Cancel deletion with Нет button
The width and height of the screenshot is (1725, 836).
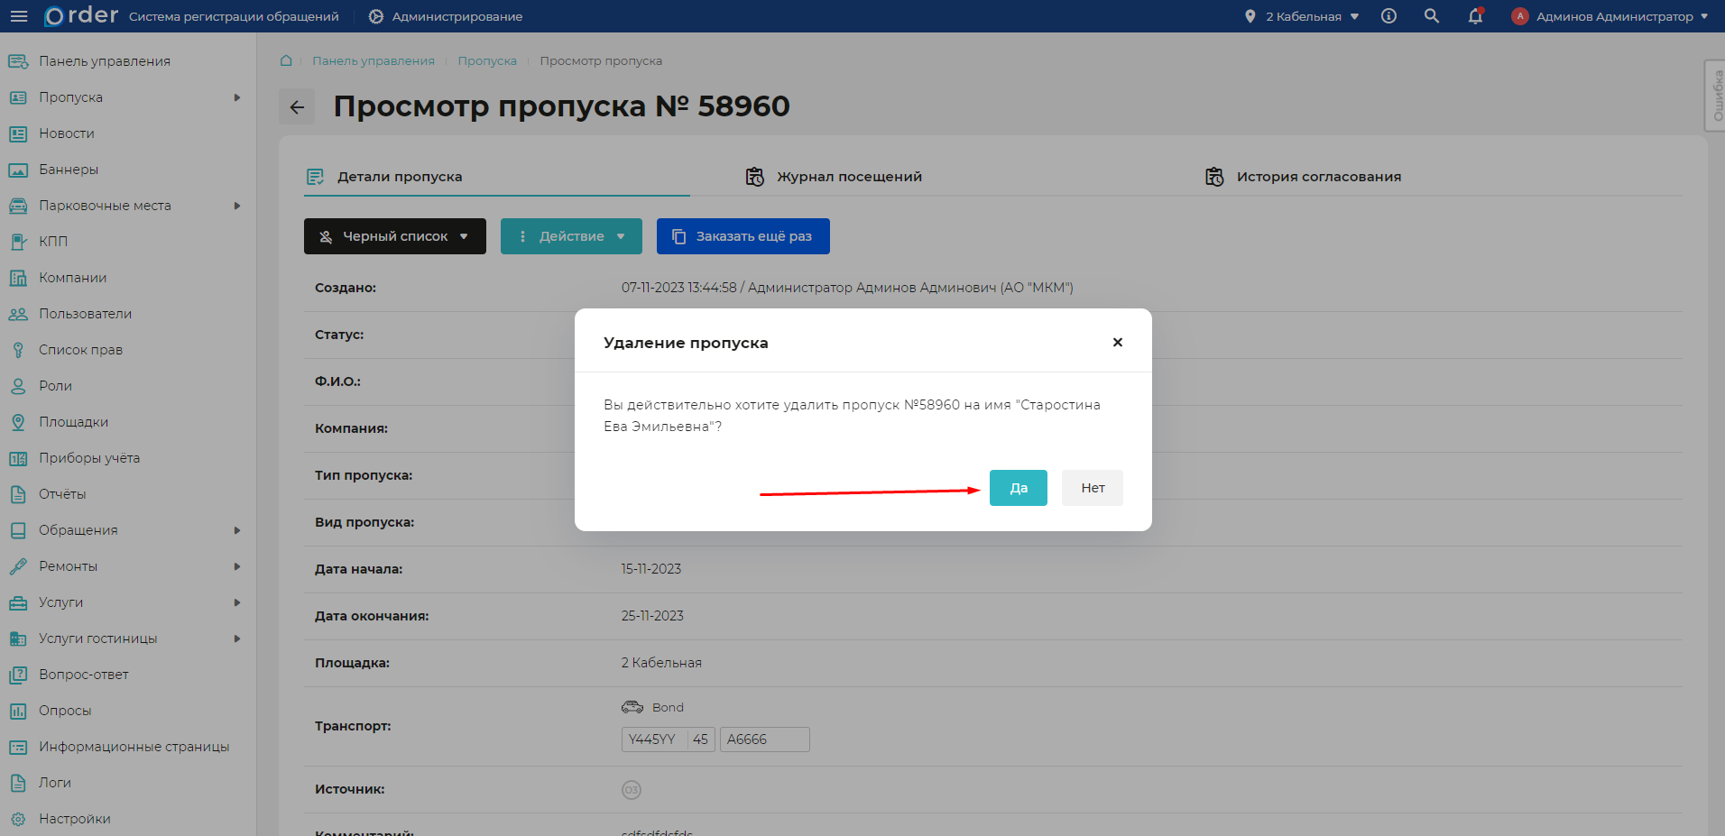click(x=1092, y=488)
